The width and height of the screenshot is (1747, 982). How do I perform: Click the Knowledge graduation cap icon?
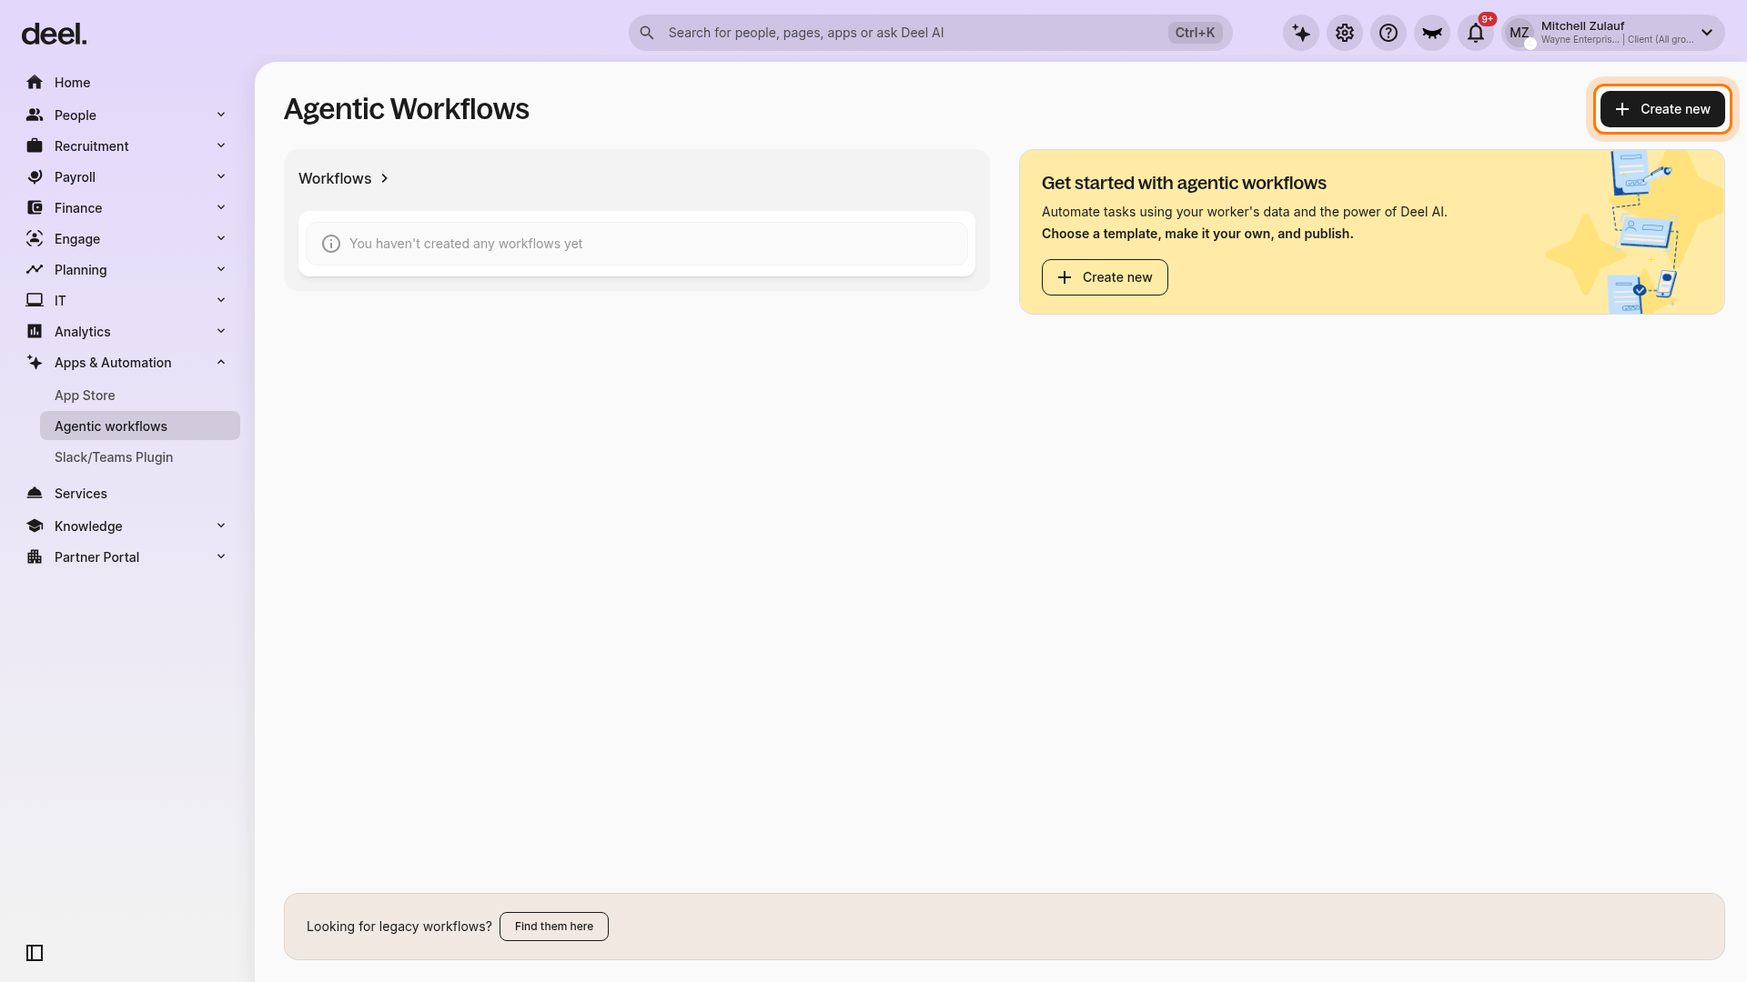[35, 526]
